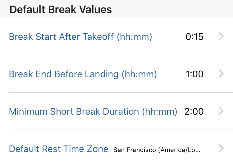Edit the 1:00 break end value
The width and height of the screenshot is (233, 167).
[x=194, y=74]
